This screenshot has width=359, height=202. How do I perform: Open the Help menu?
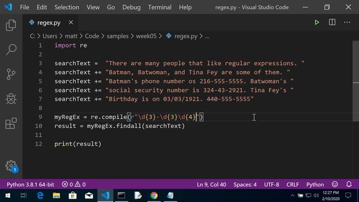pos(185,7)
